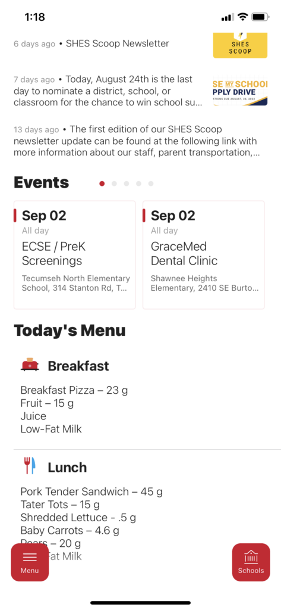This screenshot has width=281, height=610.
Task: Tap the toaster Breakfast icon
Action: point(30,365)
